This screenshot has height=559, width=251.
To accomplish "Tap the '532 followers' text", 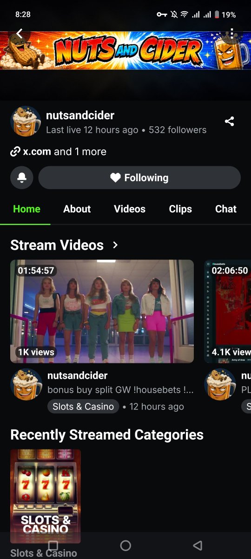I will 178,130.
